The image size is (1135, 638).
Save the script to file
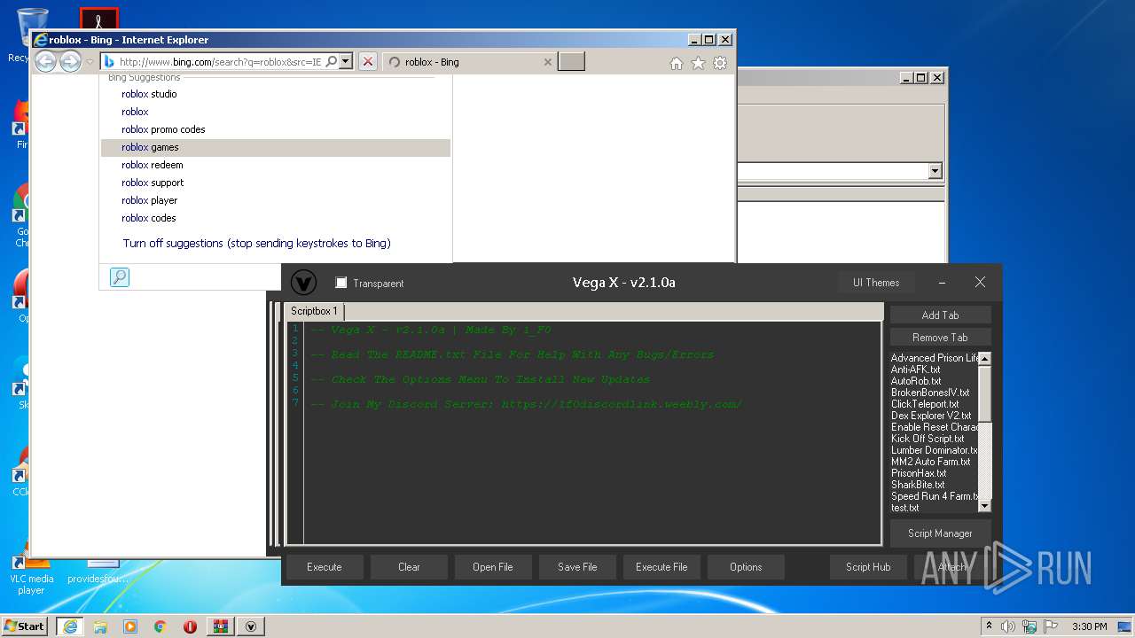577,567
